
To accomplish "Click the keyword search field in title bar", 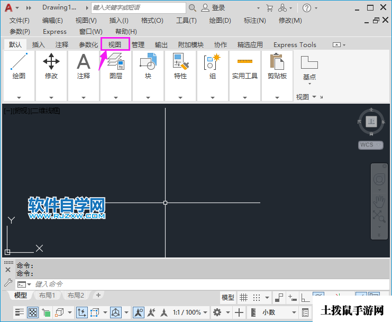I will [139, 8].
